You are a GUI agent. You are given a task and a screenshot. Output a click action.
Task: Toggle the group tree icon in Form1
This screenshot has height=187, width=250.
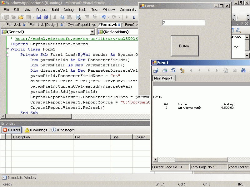182,70
